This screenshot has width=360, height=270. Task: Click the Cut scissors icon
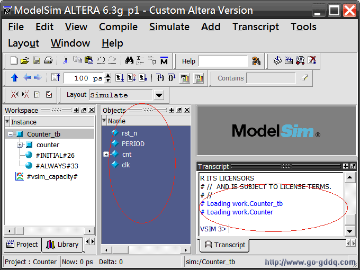[66, 61]
